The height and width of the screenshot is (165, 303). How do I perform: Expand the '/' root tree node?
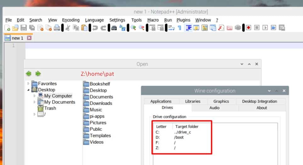pos(34,114)
